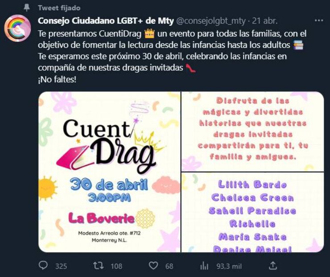Click the 68 likes count
The height and width of the screenshot is (277, 330).
pos(169,266)
